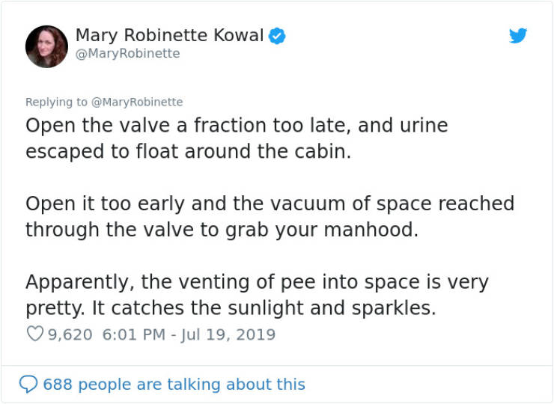Click the tweet paragraph starting "Open the valve"
This screenshot has height=404, width=554.
237,138
